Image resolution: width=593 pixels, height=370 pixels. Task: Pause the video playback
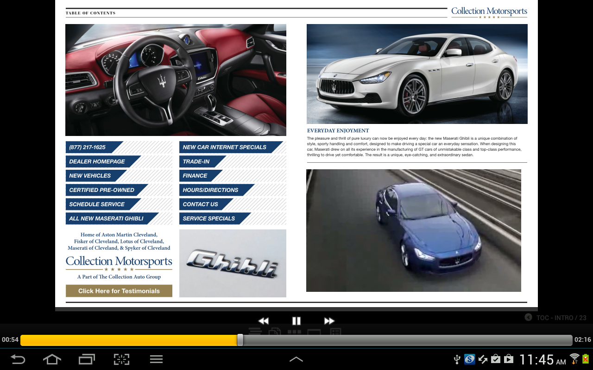click(x=296, y=321)
